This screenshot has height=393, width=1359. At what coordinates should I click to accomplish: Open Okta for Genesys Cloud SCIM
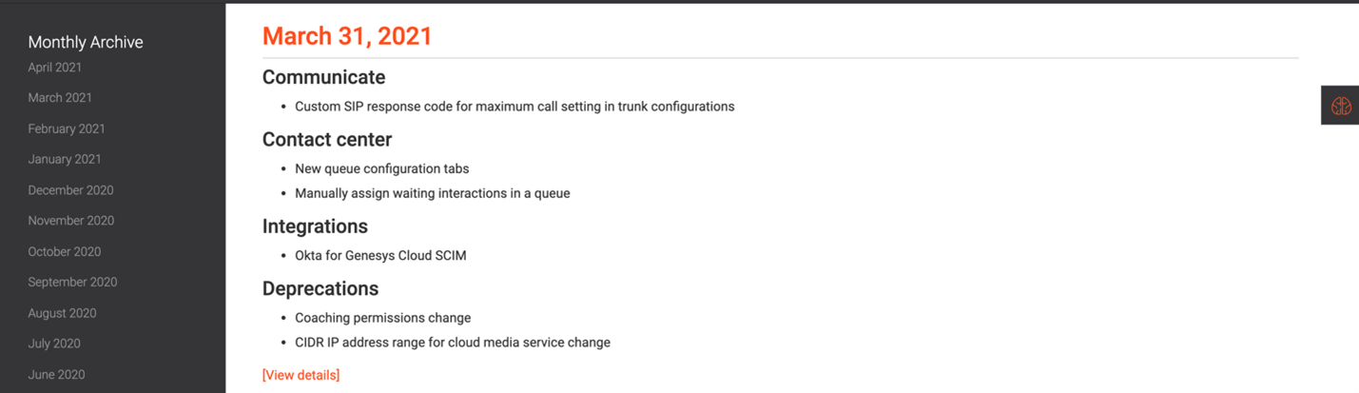pos(380,255)
